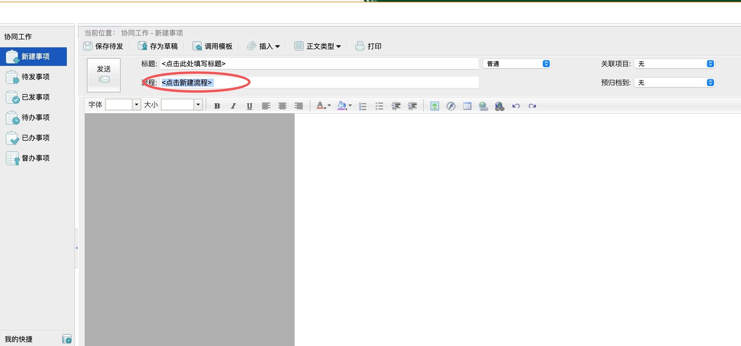The image size is (741, 346).
Task: Open the 字体 font dropdown
Action: [136, 104]
